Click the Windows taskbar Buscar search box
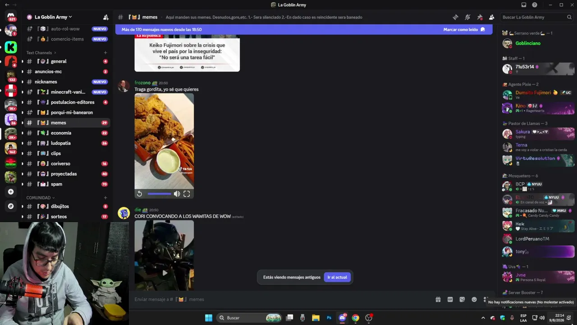This screenshot has height=325, width=577. coord(249,318)
